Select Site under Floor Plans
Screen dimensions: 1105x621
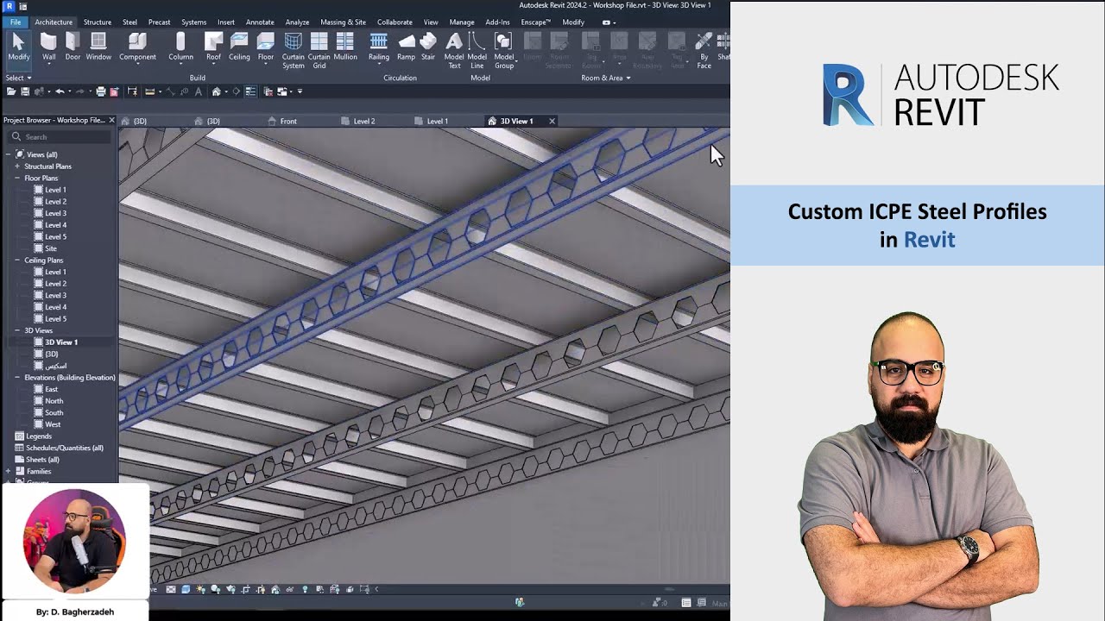tap(51, 248)
